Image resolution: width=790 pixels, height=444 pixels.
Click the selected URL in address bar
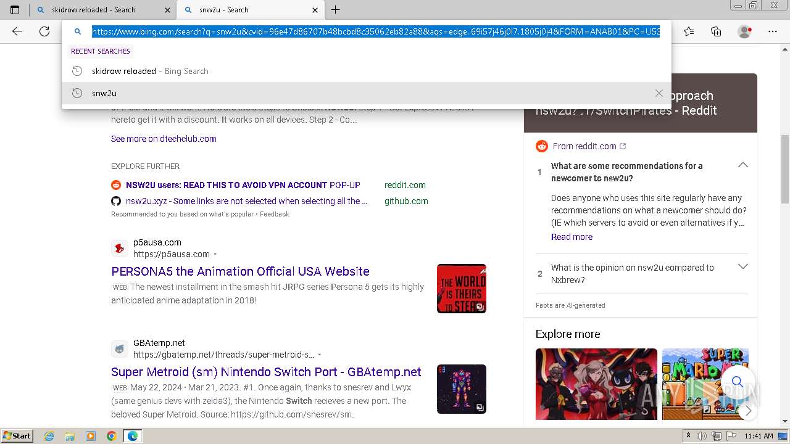(x=376, y=31)
